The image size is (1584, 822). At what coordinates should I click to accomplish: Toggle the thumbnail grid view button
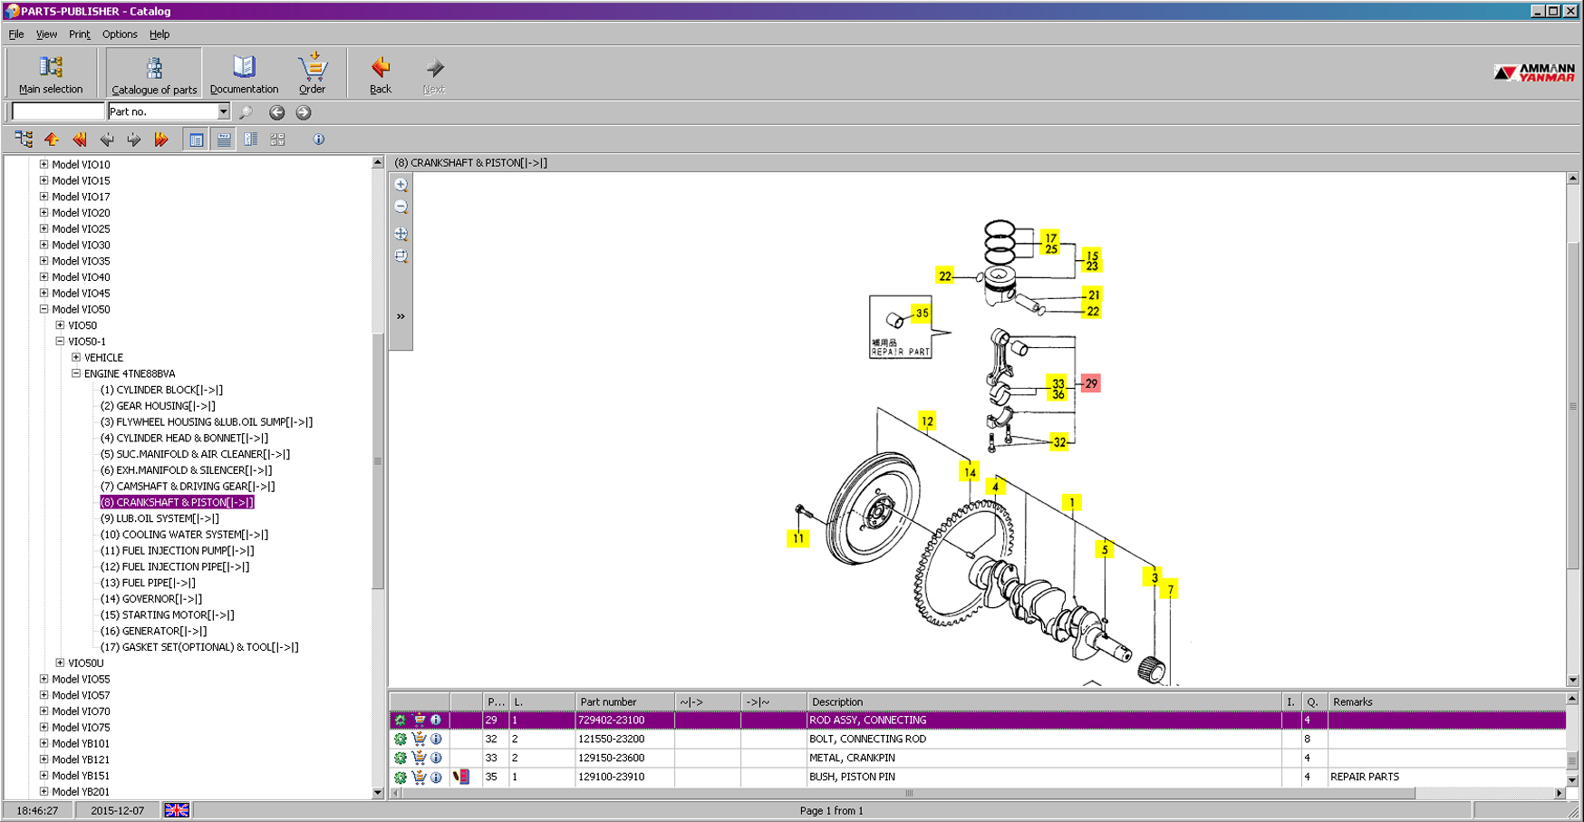coord(277,140)
